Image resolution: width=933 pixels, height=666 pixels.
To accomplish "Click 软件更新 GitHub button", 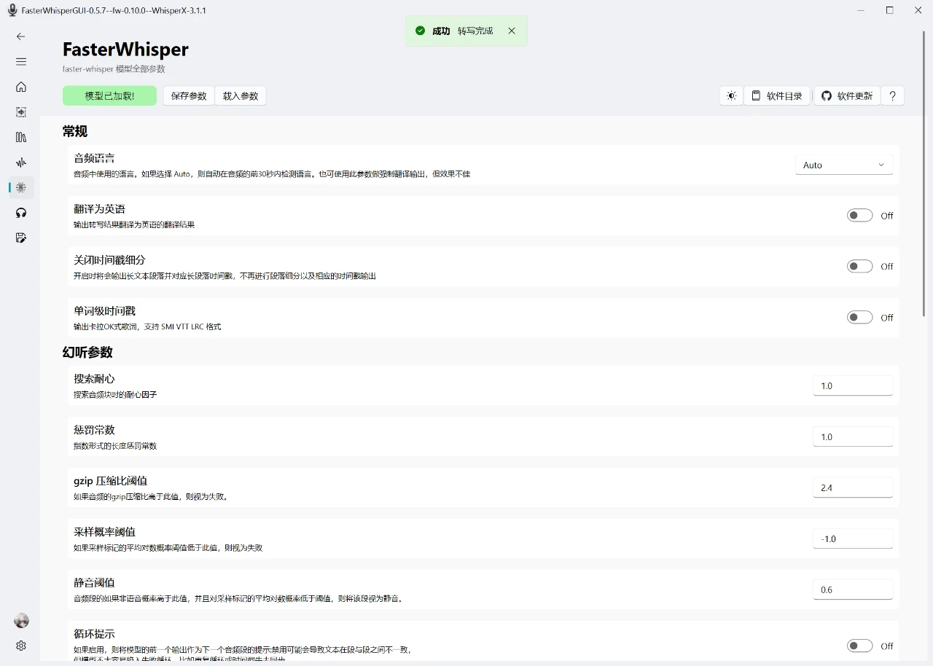I will (x=847, y=95).
